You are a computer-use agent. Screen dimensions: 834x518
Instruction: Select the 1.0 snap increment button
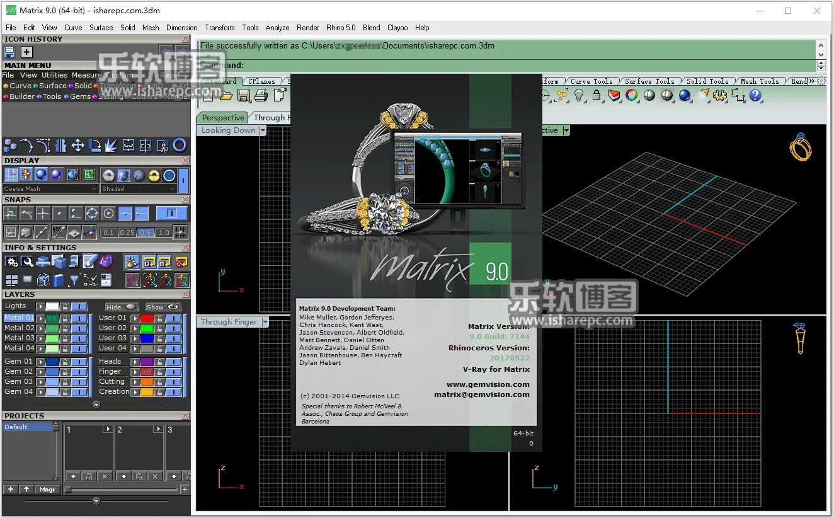click(x=164, y=233)
